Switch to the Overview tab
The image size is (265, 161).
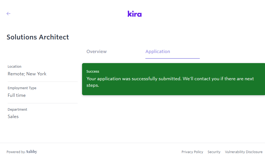(x=97, y=52)
